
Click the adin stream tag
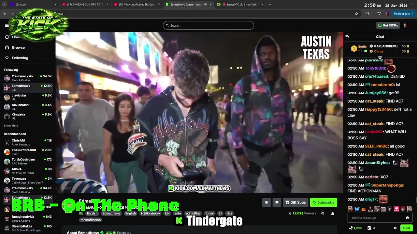[178, 214]
